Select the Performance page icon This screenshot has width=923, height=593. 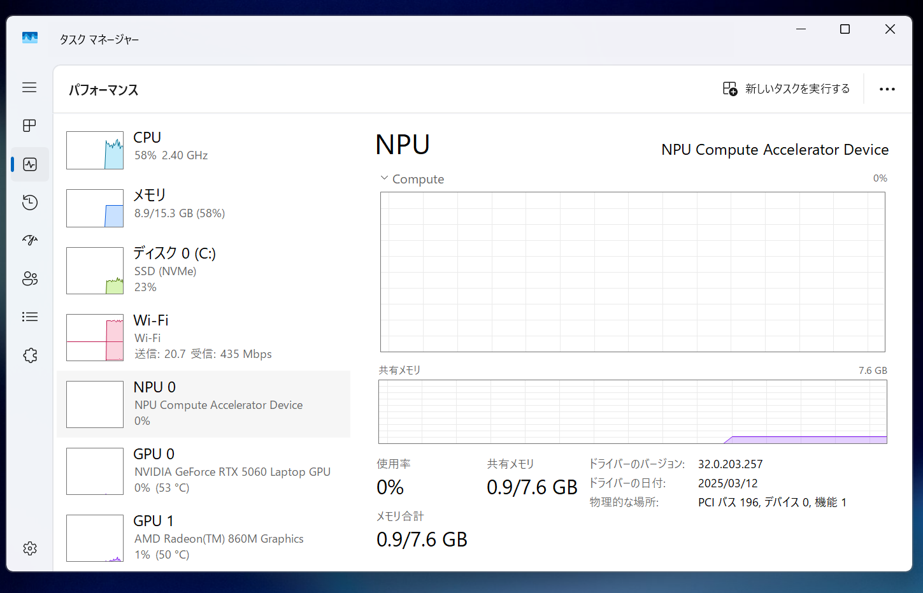[30, 164]
